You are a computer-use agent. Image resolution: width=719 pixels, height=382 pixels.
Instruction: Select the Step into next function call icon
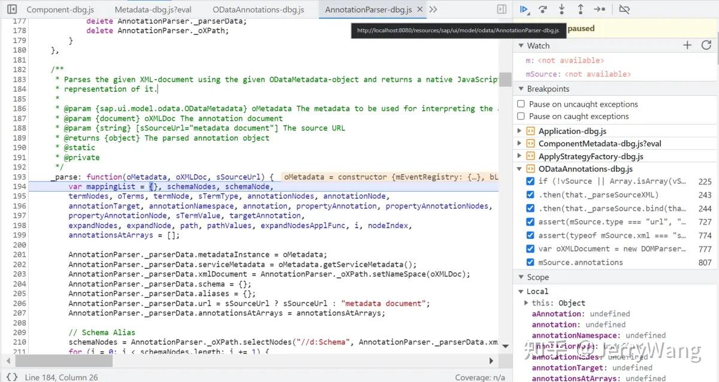(561, 9)
